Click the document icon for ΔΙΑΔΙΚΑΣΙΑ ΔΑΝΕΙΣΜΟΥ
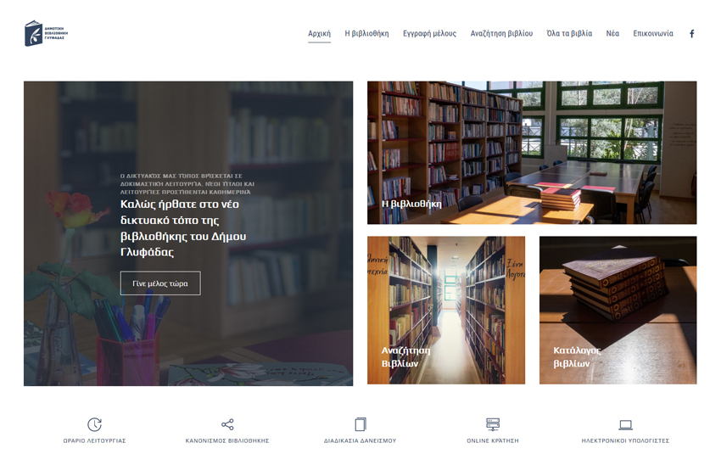The image size is (721, 454). tap(360, 424)
